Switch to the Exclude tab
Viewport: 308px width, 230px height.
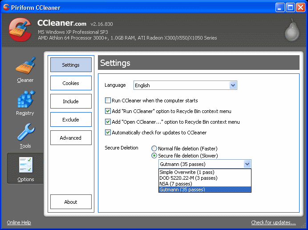[x=71, y=120]
